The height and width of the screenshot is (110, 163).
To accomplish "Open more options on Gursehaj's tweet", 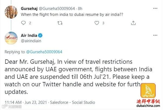I will click(155, 8).
